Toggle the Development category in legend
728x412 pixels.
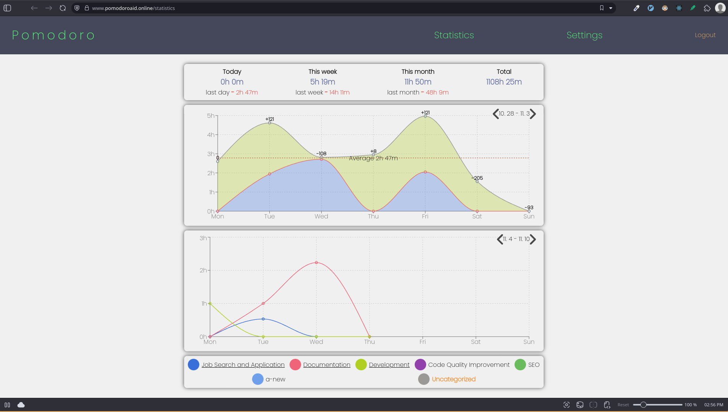[x=389, y=365]
